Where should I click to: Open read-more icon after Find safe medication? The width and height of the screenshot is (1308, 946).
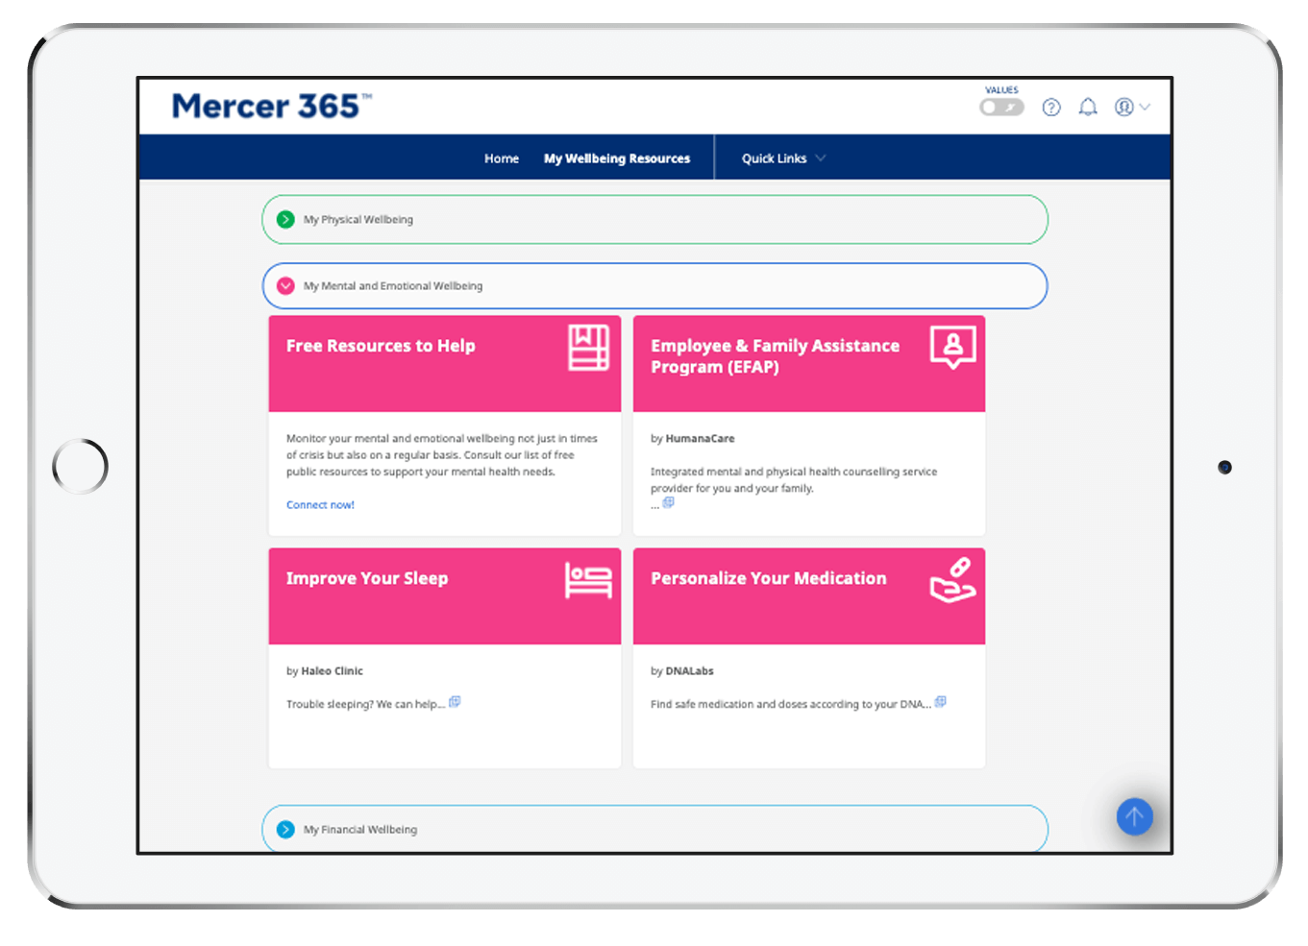pyautogui.click(x=941, y=702)
